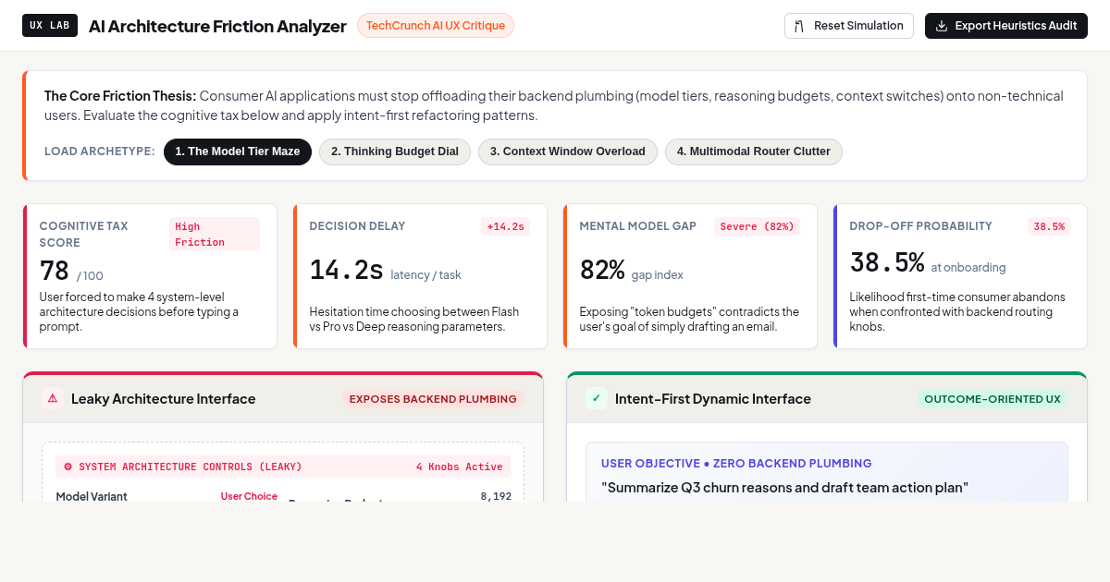Click the MENTAL MODEL GAP card label
This screenshot has width=1110, height=582.
638,226
